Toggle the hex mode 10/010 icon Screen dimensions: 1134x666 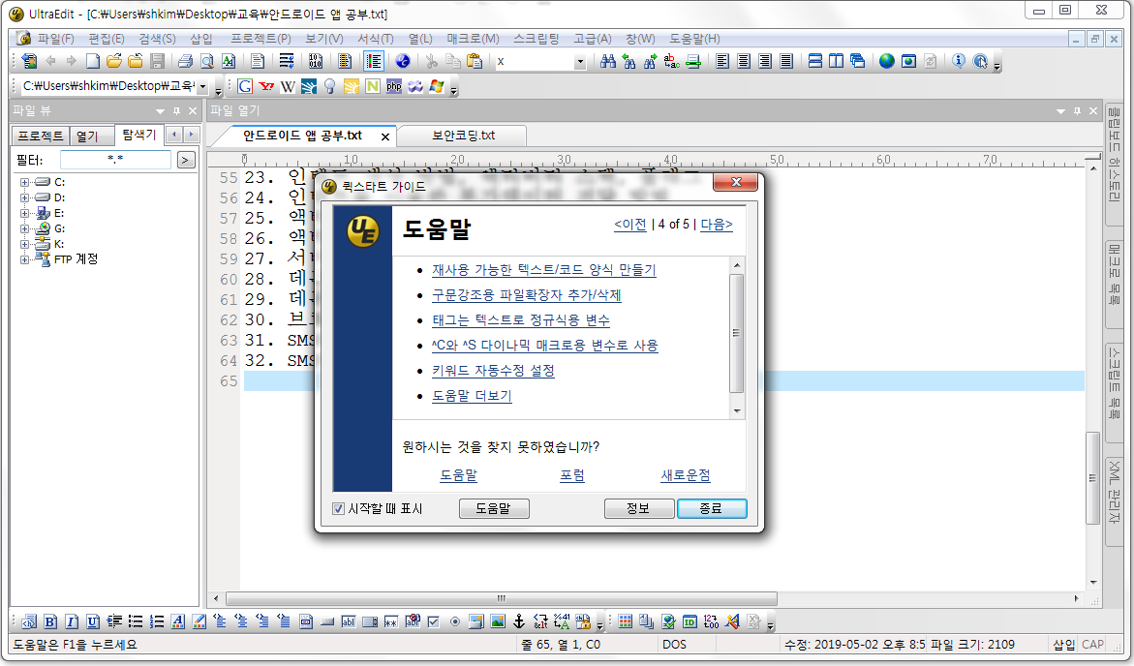point(316,61)
